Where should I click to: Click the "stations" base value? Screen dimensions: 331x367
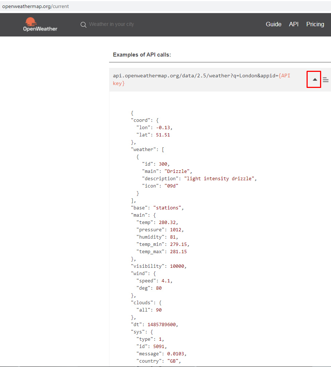tap(167, 208)
